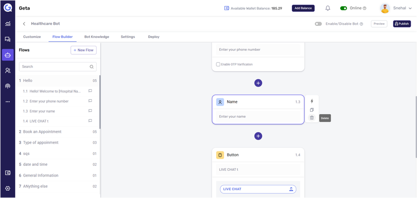Click the notification bell icon
This screenshot has width=417, height=198.
tap(328, 8)
